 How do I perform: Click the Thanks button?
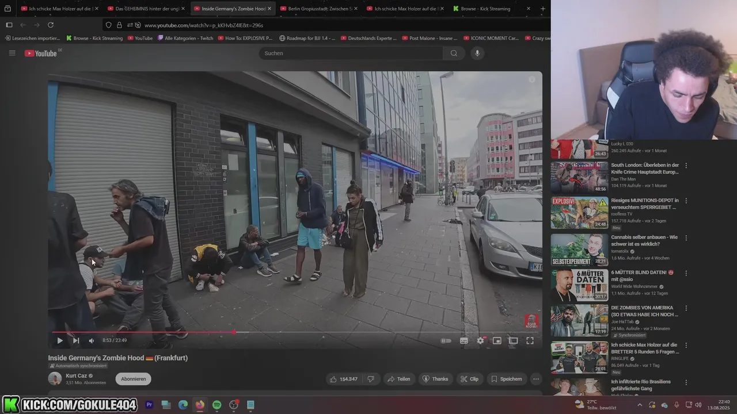435,379
